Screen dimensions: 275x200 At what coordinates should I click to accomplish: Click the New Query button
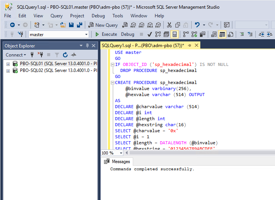pyautogui.click(x=103, y=25)
